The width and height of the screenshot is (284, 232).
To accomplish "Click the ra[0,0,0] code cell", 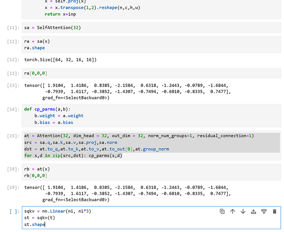I will 139,73.
